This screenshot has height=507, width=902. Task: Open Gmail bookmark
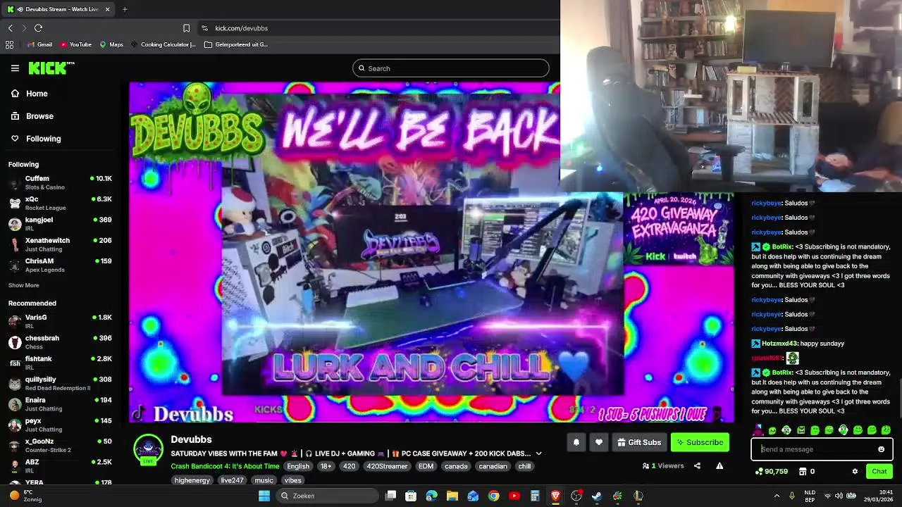(x=39, y=44)
